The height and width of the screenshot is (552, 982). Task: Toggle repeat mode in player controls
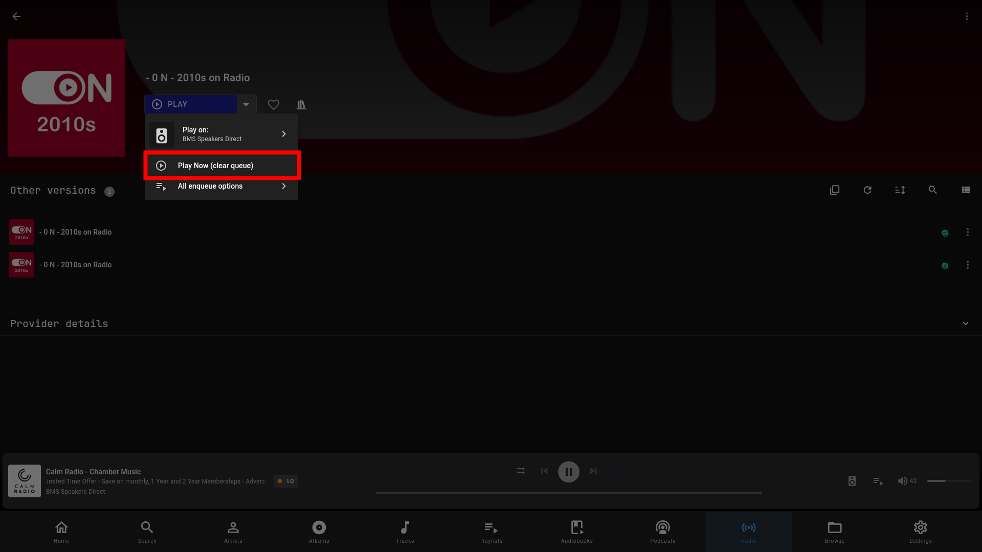[617, 471]
